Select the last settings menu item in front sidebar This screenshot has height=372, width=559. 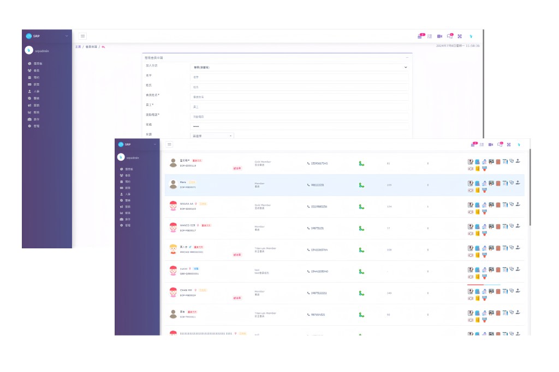click(128, 225)
